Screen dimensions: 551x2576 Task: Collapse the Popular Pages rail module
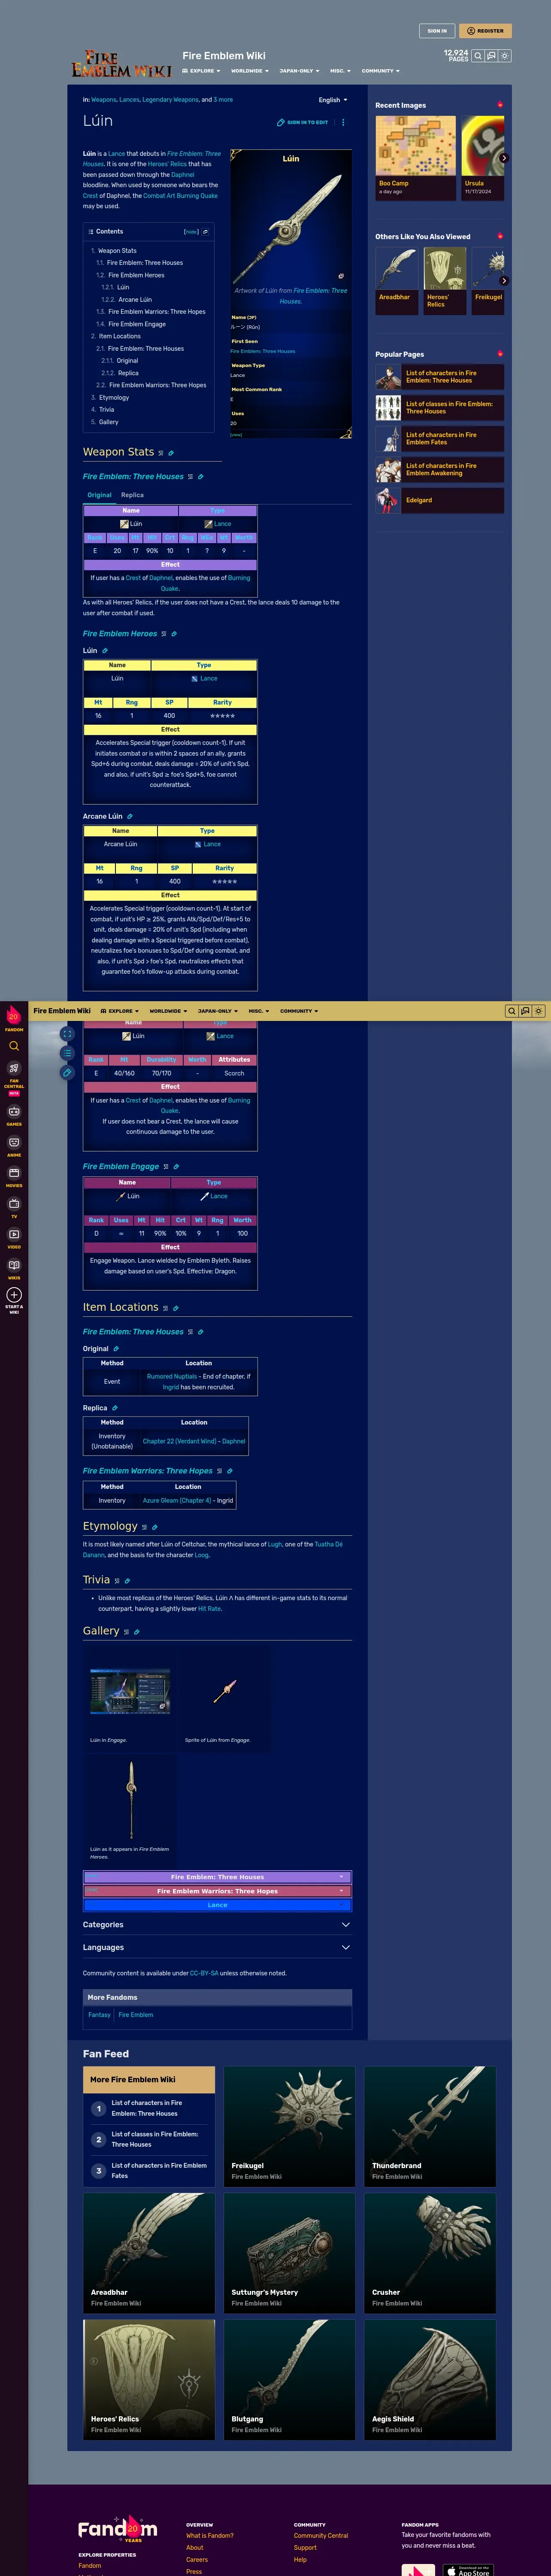click(500, 354)
